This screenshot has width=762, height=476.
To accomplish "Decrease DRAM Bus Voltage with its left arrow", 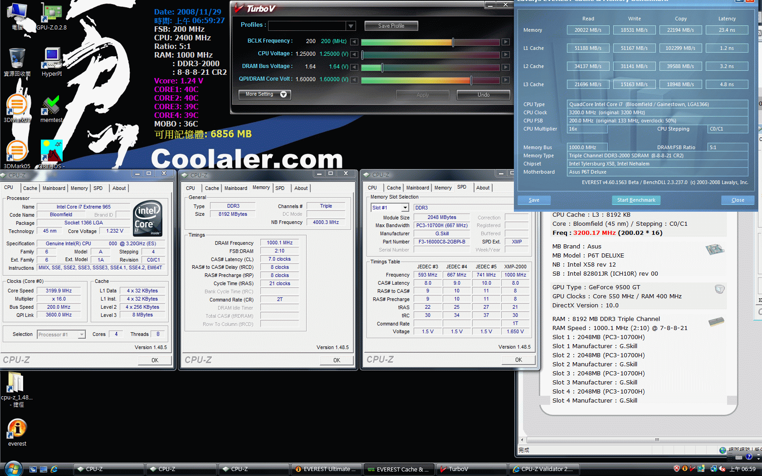I will point(354,67).
